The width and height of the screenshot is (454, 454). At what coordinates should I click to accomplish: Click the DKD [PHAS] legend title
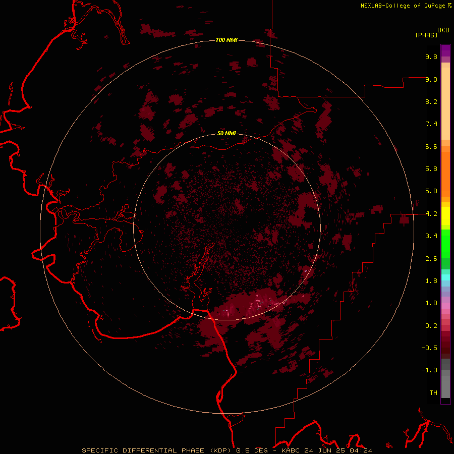click(x=432, y=32)
